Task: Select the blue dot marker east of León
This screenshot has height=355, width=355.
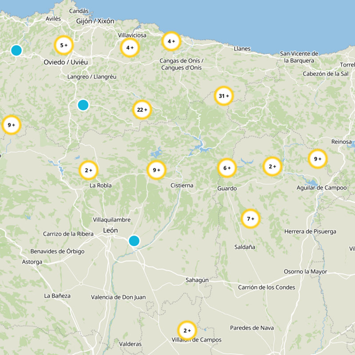Action: 134,241
